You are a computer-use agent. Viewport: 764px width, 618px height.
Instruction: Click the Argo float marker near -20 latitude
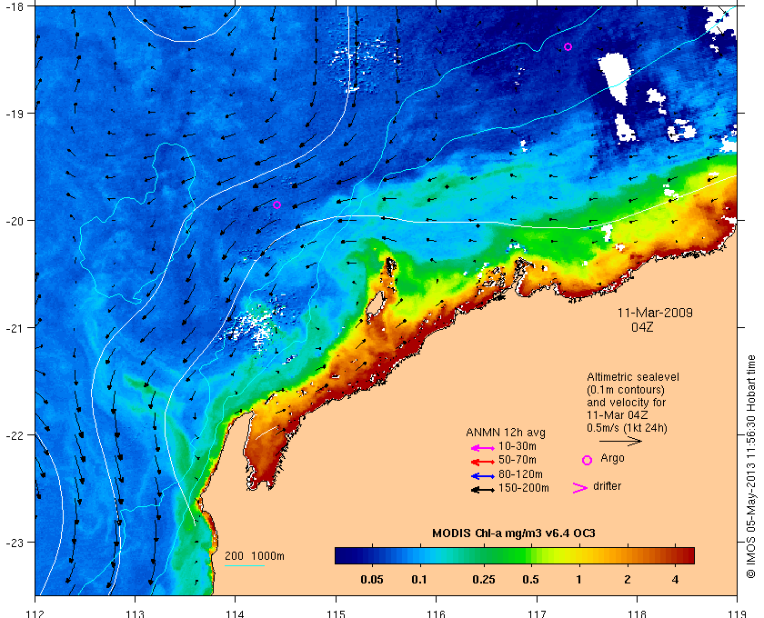coord(276,205)
